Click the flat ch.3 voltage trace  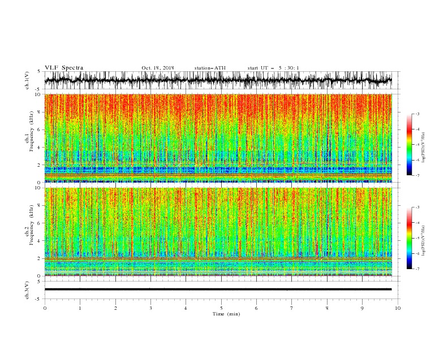218,289
